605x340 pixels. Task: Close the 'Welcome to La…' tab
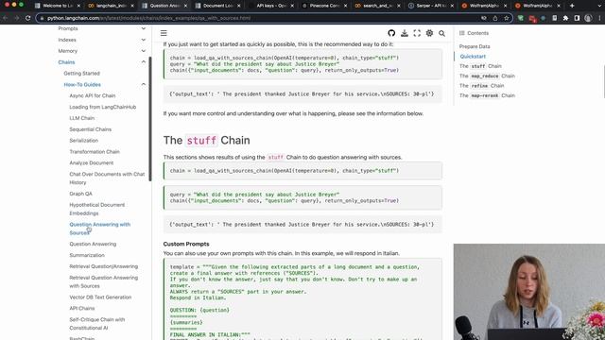[78, 6]
